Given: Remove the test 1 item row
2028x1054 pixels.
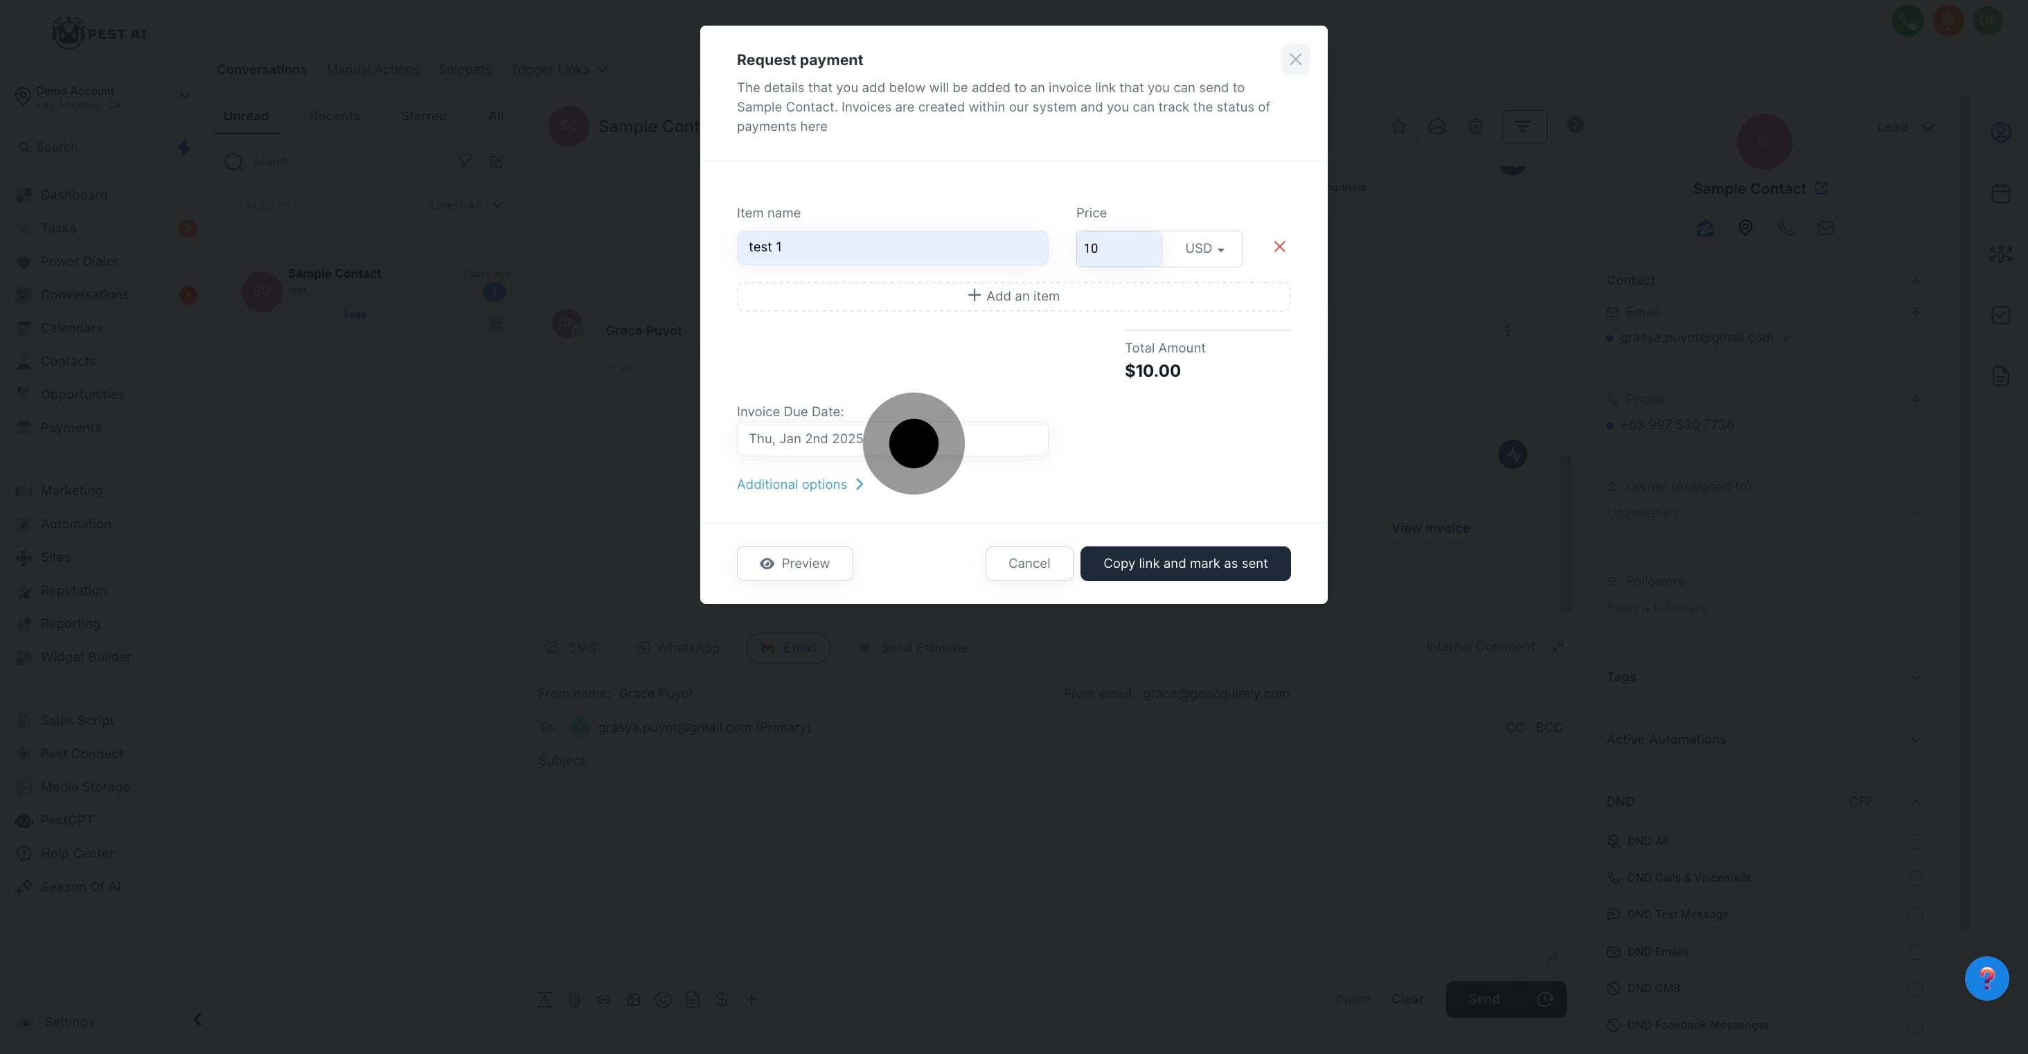Looking at the screenshot, I should tap(1279, 247).
